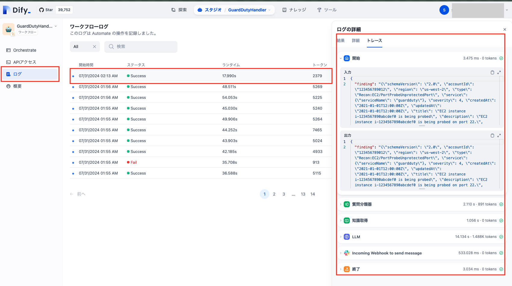
Task: Open log with 7465 tokens
Action: pos(201,130)
